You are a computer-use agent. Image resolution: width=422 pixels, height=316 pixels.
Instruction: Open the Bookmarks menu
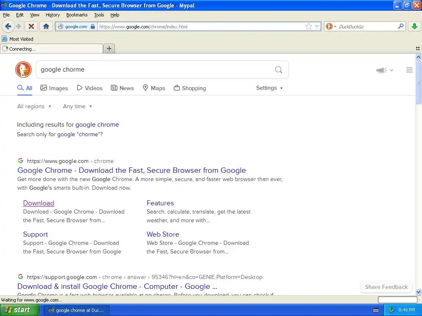coord(77,15)
